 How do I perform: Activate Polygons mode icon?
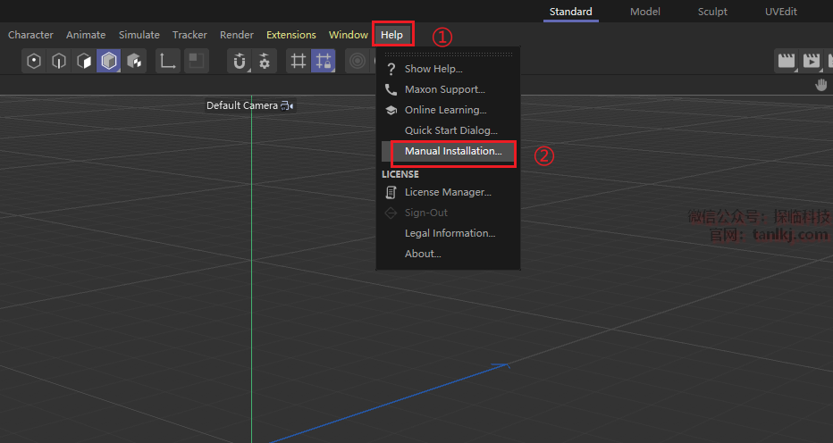pos(84,62)
